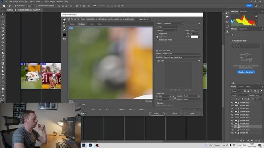Open the Preset dropdown
Screen dimensions: 264x148
click(x=173, y=23)
